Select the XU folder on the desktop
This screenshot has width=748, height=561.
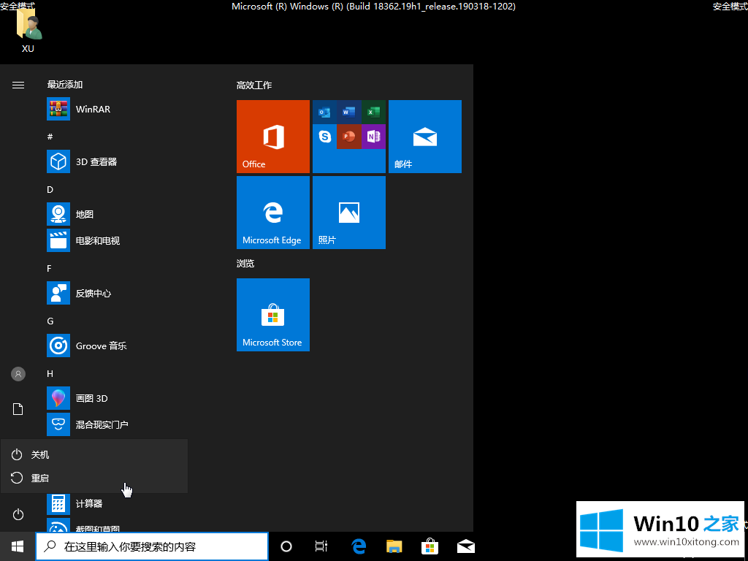28,32
